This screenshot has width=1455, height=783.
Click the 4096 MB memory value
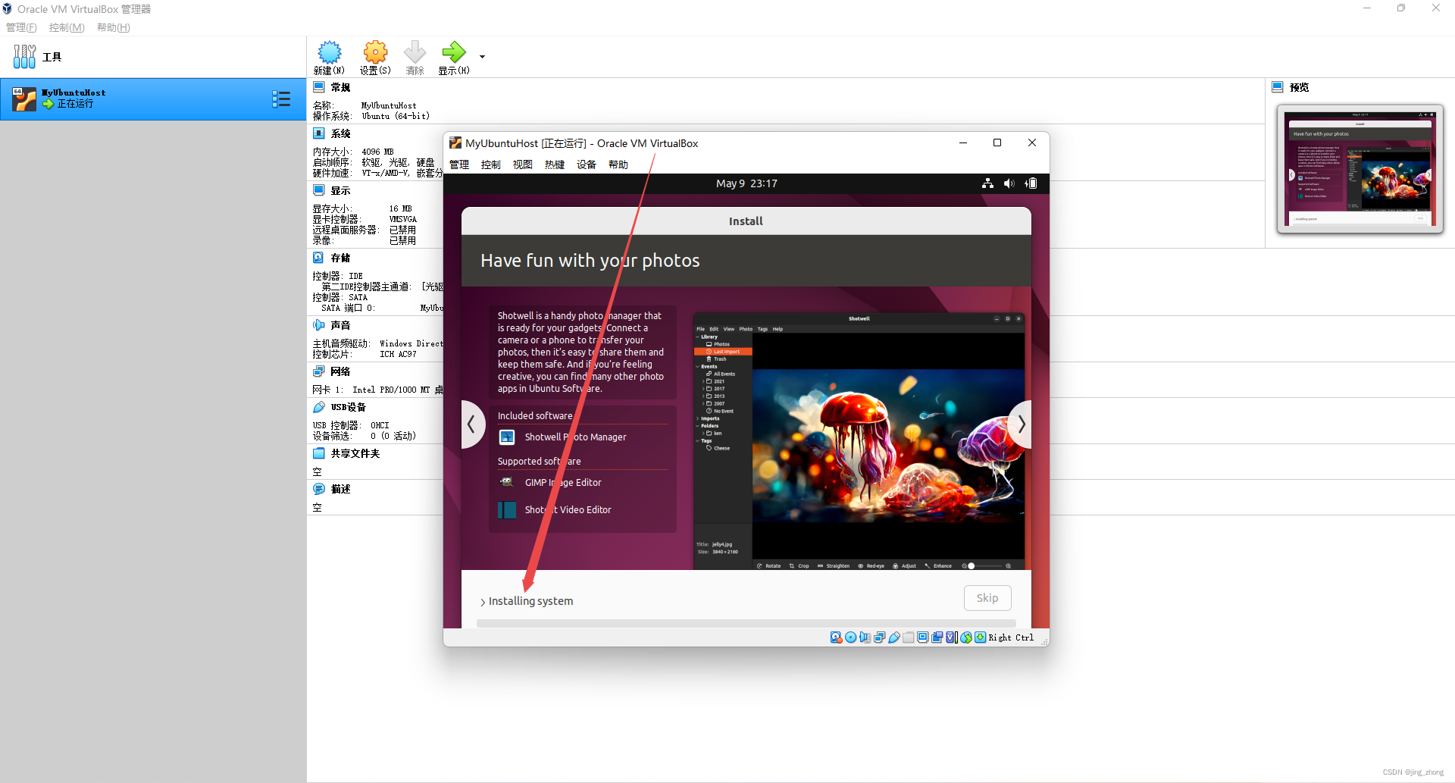click(377, 152)
